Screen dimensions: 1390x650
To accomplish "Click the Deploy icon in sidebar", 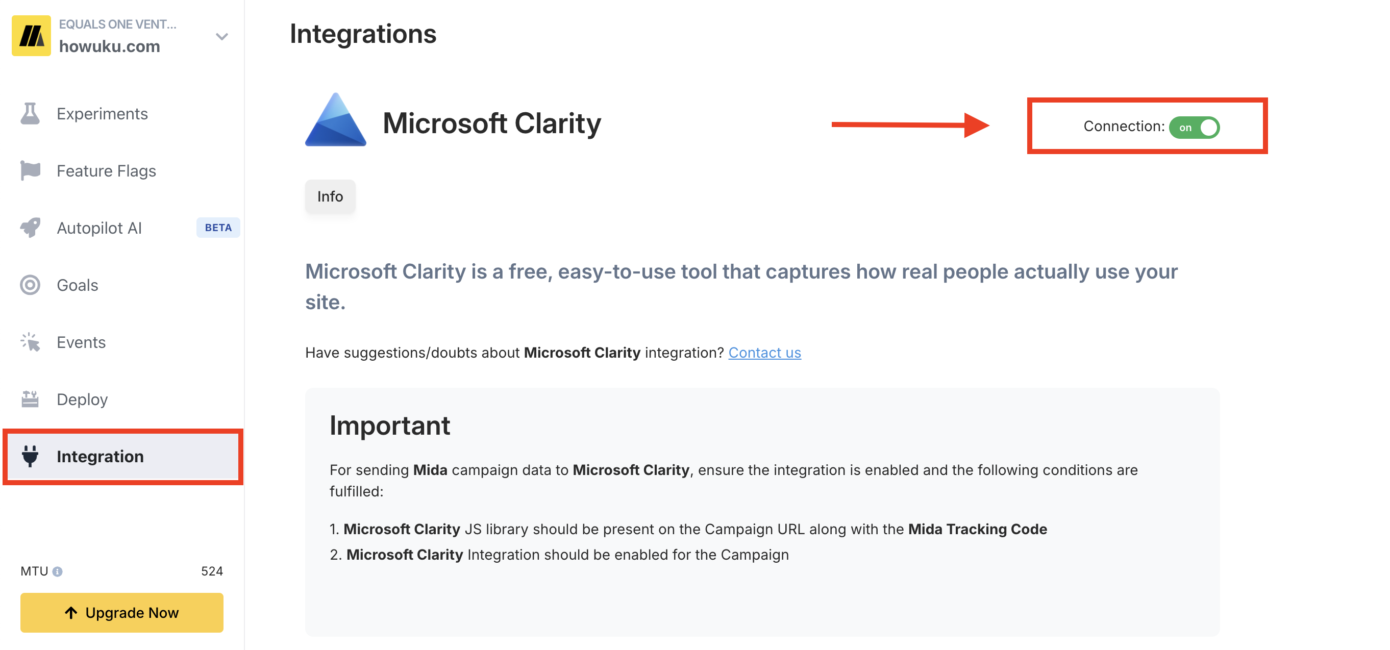I will coord(30,399).
